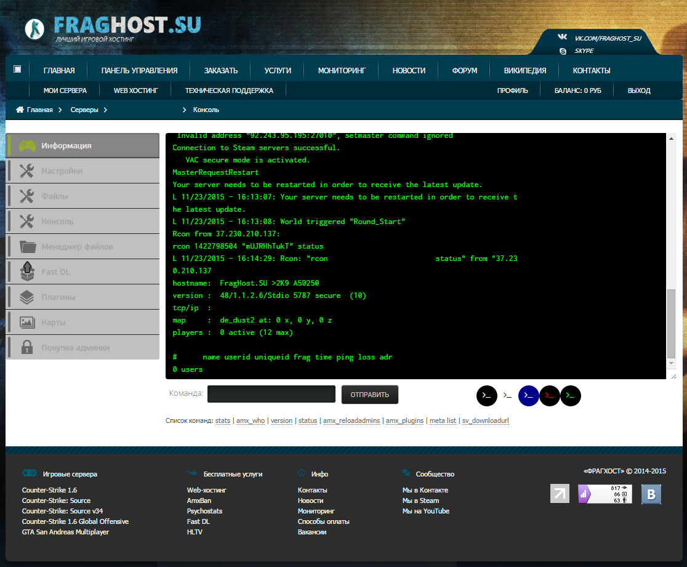Click БАЛАНС: 0 РУБ
The width and height of the screenshot is (687, 567).
tap(577, 90)
